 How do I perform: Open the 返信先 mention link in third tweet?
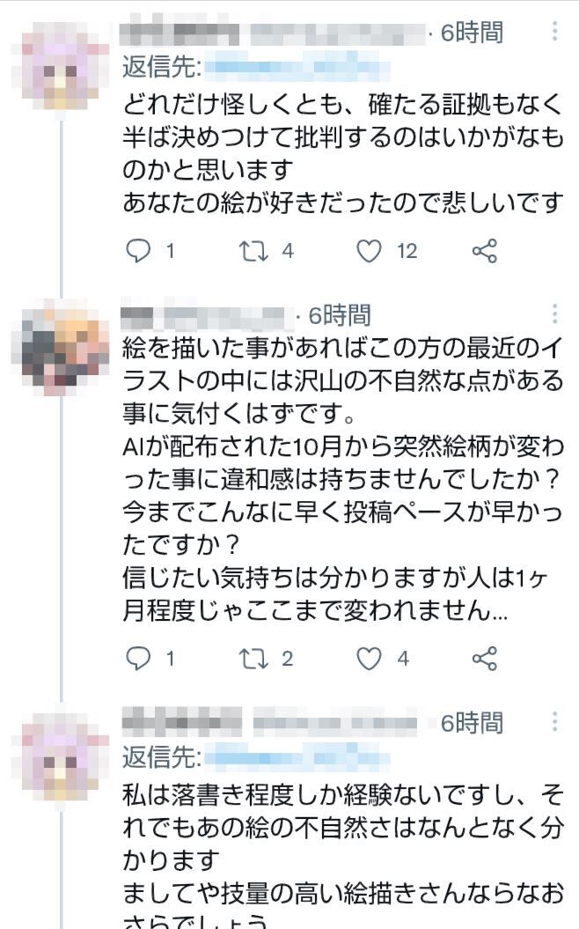(297, 757)
